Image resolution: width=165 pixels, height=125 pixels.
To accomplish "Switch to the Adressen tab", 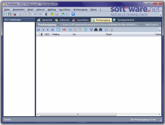I will pos(62,20).
